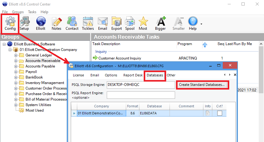The width and height of the screenshot is (264, 142).
Task: Expand the Bill of Material Processor folder
Action: (x=16, y=100)
